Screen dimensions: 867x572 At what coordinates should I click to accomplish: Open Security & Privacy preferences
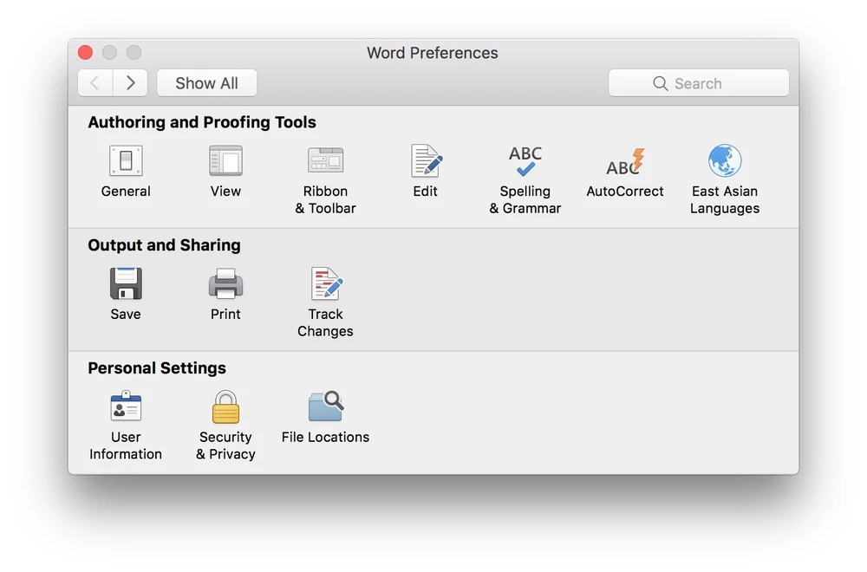click(x=225, y=407)
